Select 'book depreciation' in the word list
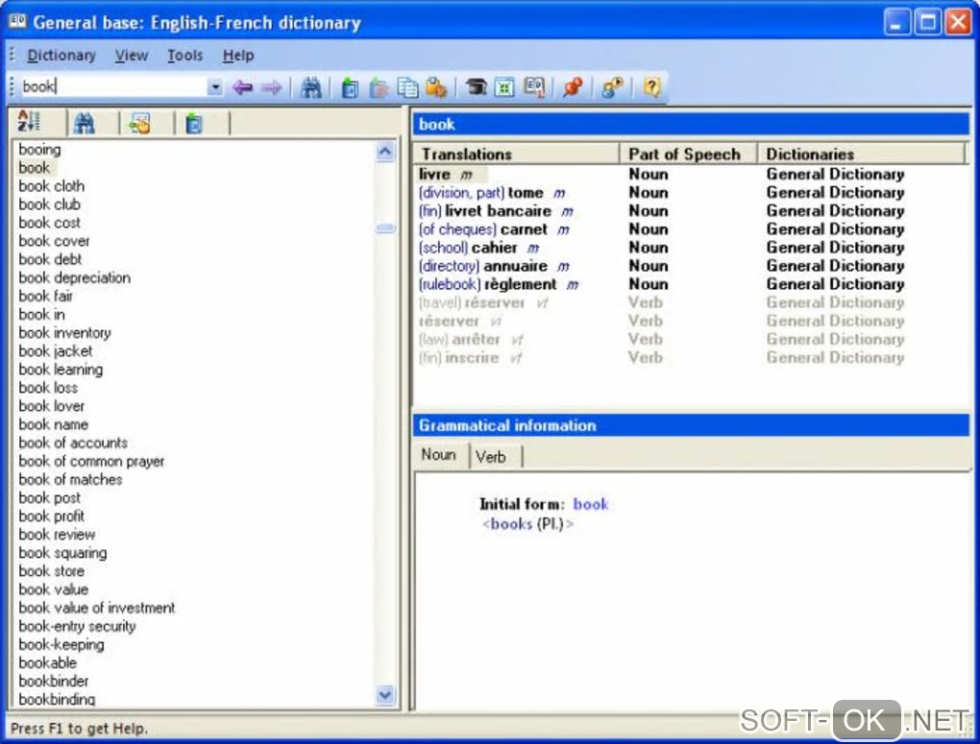The height and width of the screenshot is (744, 980). 74,278
